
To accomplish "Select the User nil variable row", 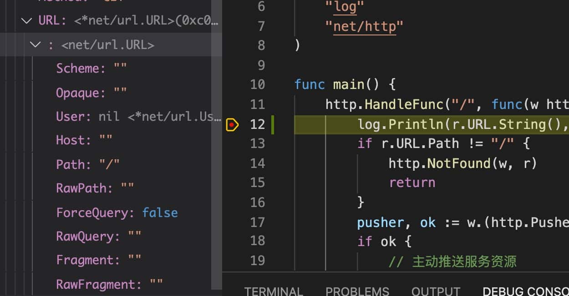I will [x=111, y=116].
